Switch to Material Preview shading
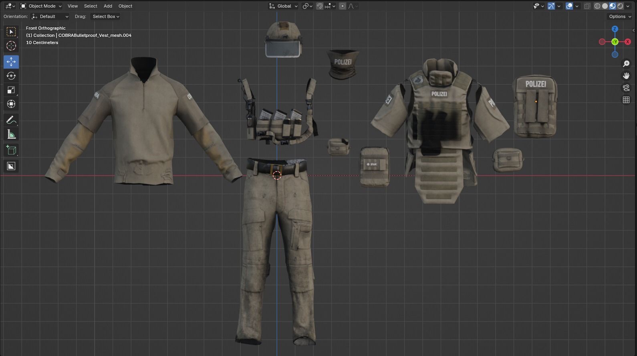637x356 pixels. pyautogui.click(x=613, y=6)
